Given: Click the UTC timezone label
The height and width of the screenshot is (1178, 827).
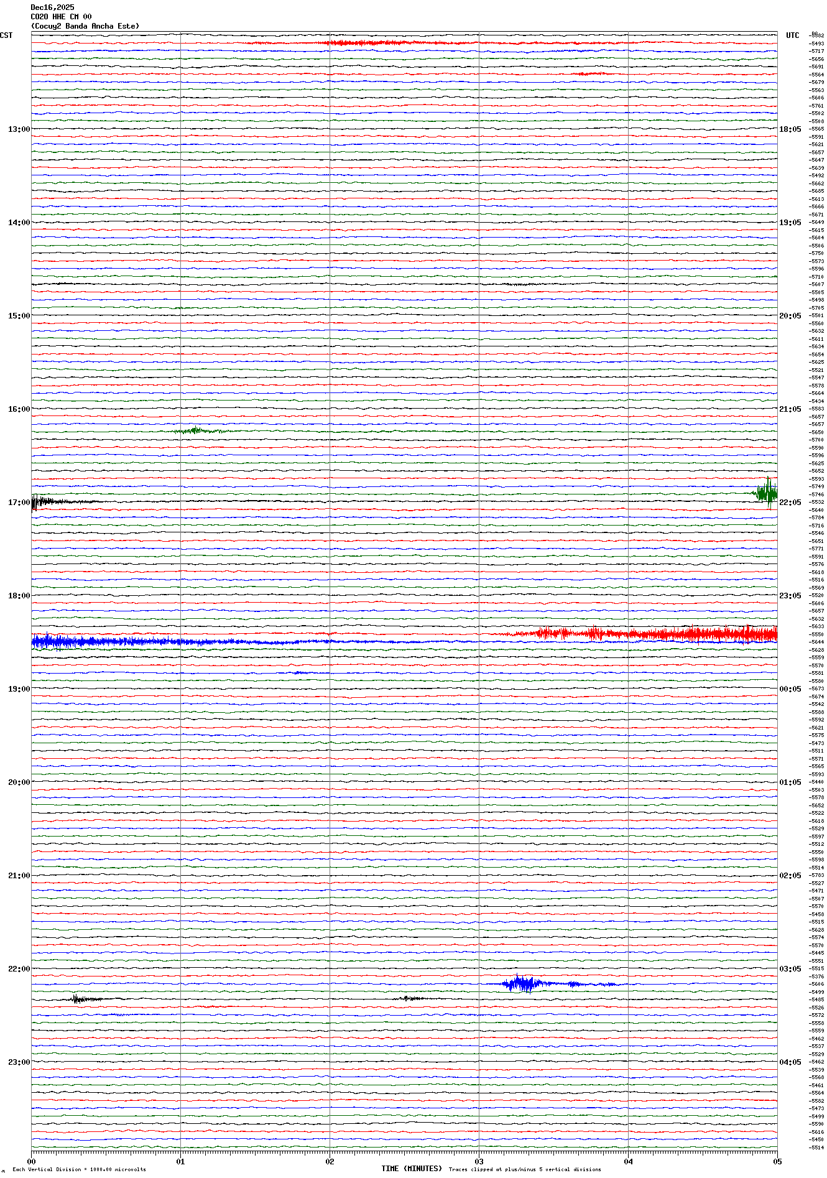Looking at the screenshot, I should pyautogui.click(x=792, y=35).
